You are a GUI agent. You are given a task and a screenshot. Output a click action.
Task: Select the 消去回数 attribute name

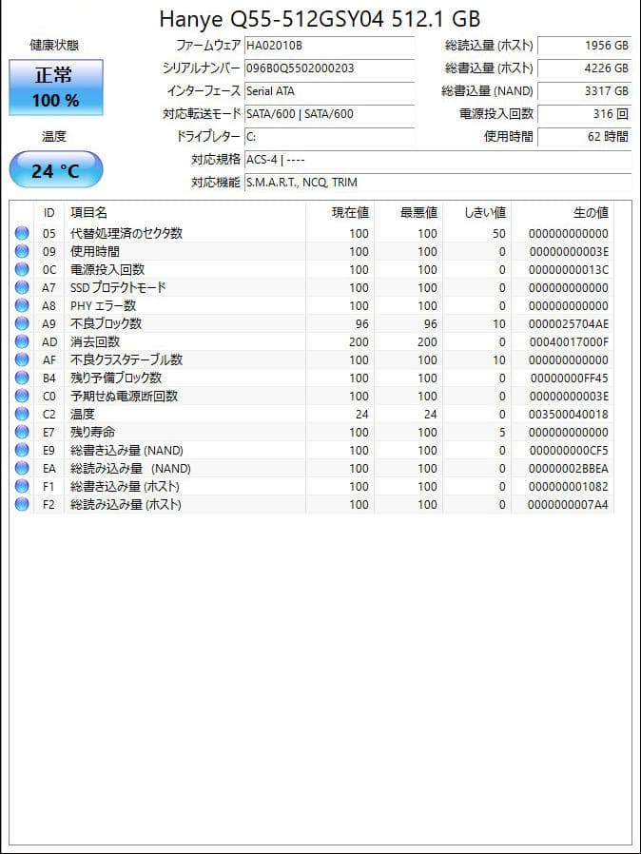(x=95, y=341)
